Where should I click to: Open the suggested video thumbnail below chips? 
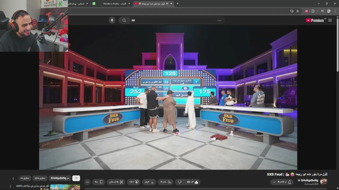[x=65, y=187]
